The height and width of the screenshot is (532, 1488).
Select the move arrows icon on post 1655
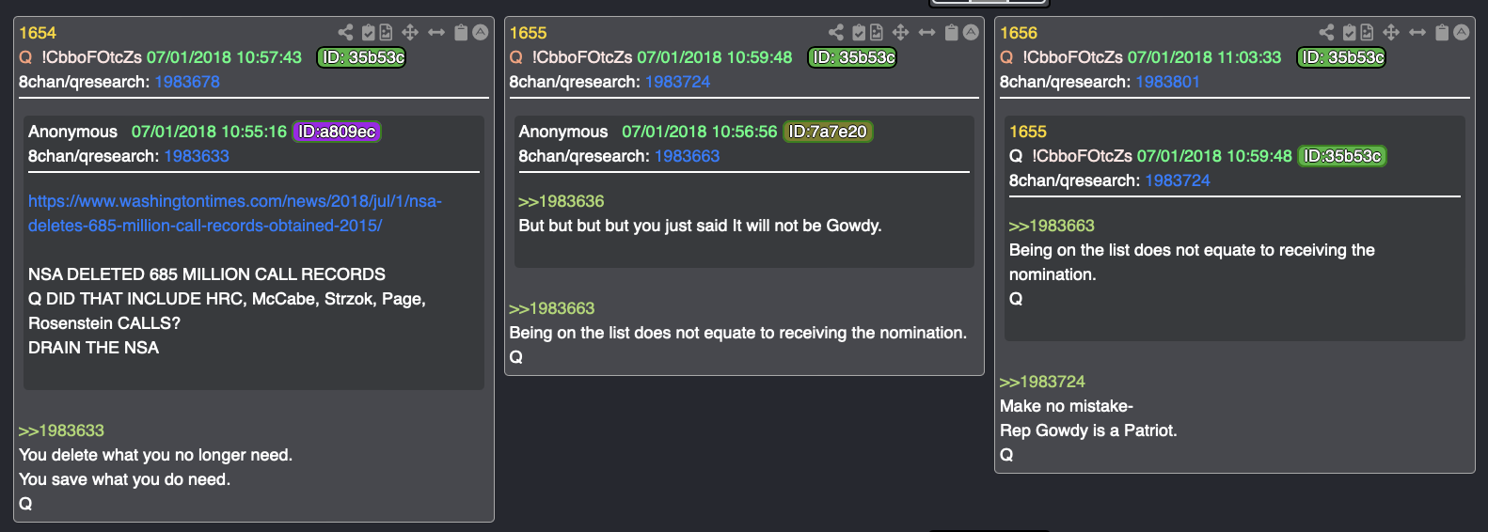[x=901, y=33]
